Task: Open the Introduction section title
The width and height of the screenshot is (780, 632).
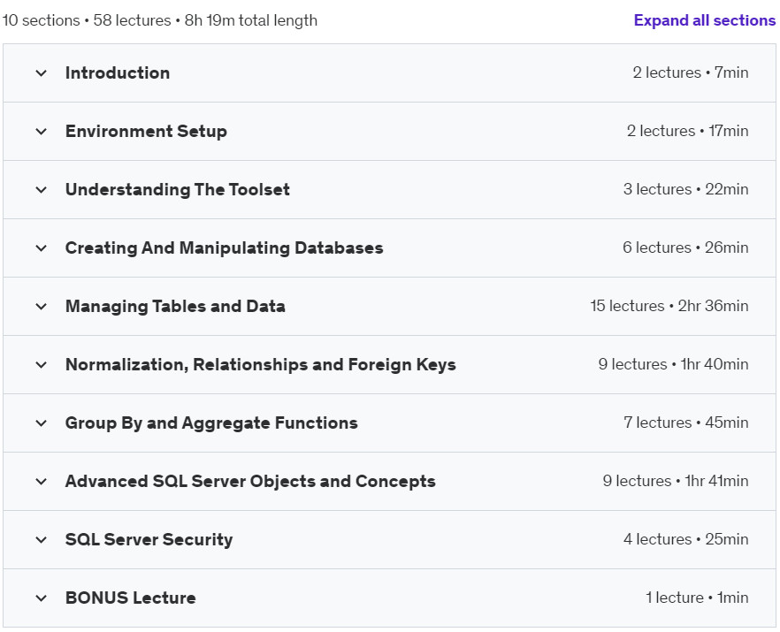Action: click(x=118, y=73)
